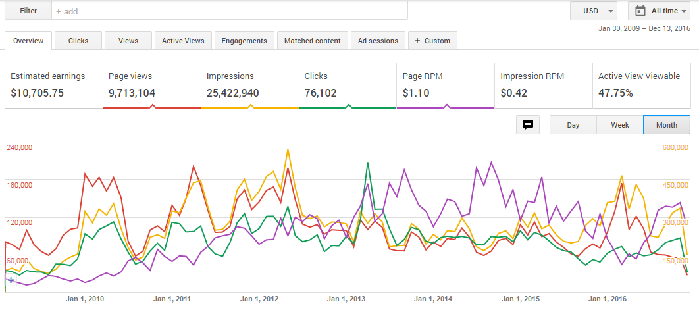Toggle the Page views metric card
The width and height of the screenshot is (699, 310).
(x=151, y=85)
